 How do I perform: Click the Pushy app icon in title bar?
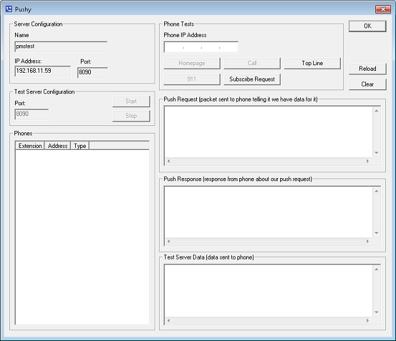pos(8,9)
